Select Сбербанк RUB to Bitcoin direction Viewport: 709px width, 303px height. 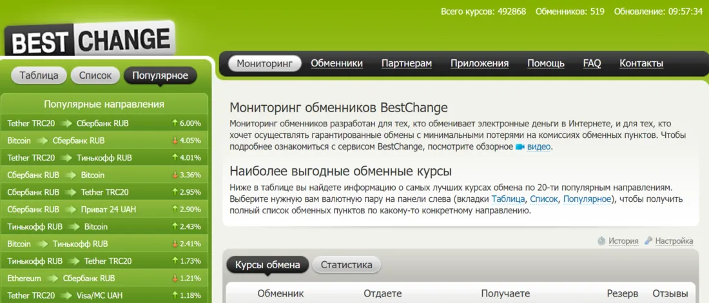[104, 175]
